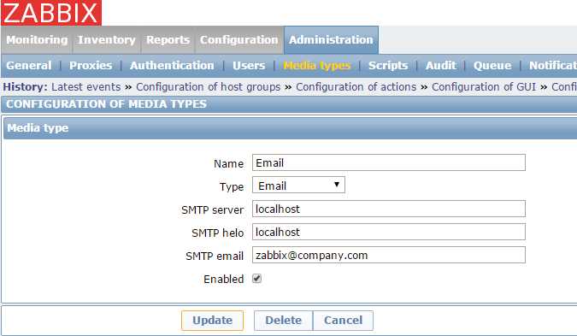Click the SMTP server field
Viewport: 577px width, 336px height.
pyautogui.click(x=389, y=209)
